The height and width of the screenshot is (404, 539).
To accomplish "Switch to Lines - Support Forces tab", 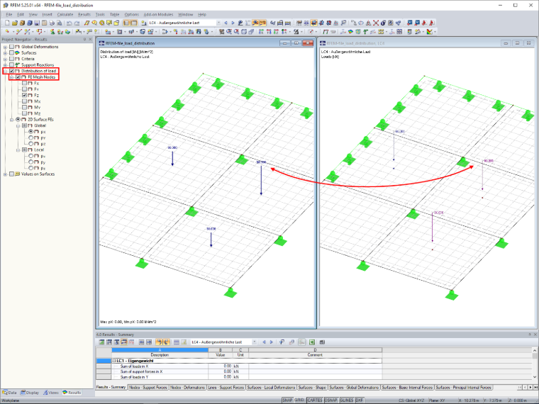I will coord(226,388).
